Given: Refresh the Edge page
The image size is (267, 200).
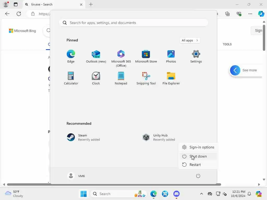Looking at the screenshot, I should click(19, 14).
